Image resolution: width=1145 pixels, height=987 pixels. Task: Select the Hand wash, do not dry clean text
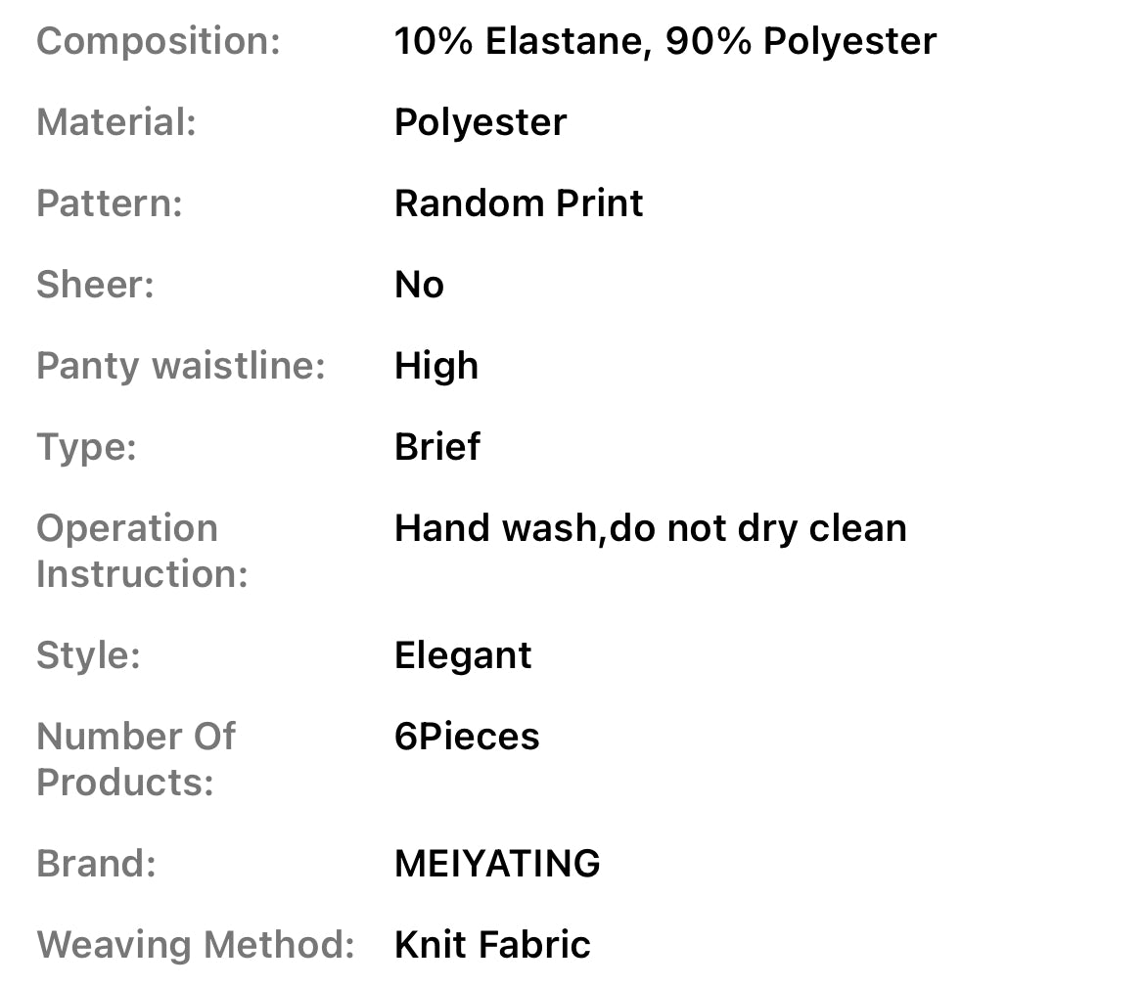pyautogui.click(x=650, y=528)
